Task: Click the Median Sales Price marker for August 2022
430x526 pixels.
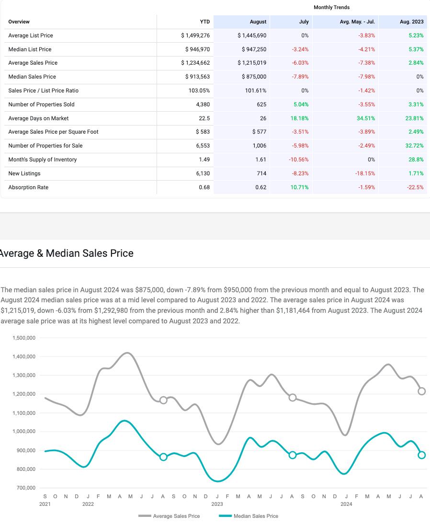Action: tap(163, 457)
